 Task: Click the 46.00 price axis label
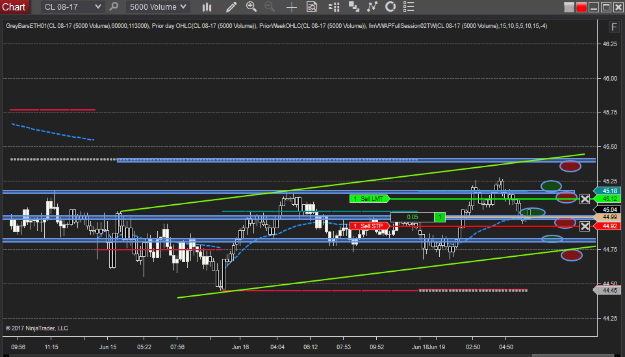click(610, 78)
